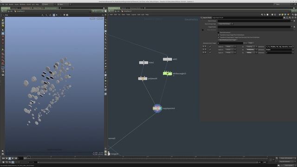This screenshot has width=297, height=167.
Task: Open the copytopoints4 parameter gear menu
Action: pyautogui.click(x=284, y=18)
